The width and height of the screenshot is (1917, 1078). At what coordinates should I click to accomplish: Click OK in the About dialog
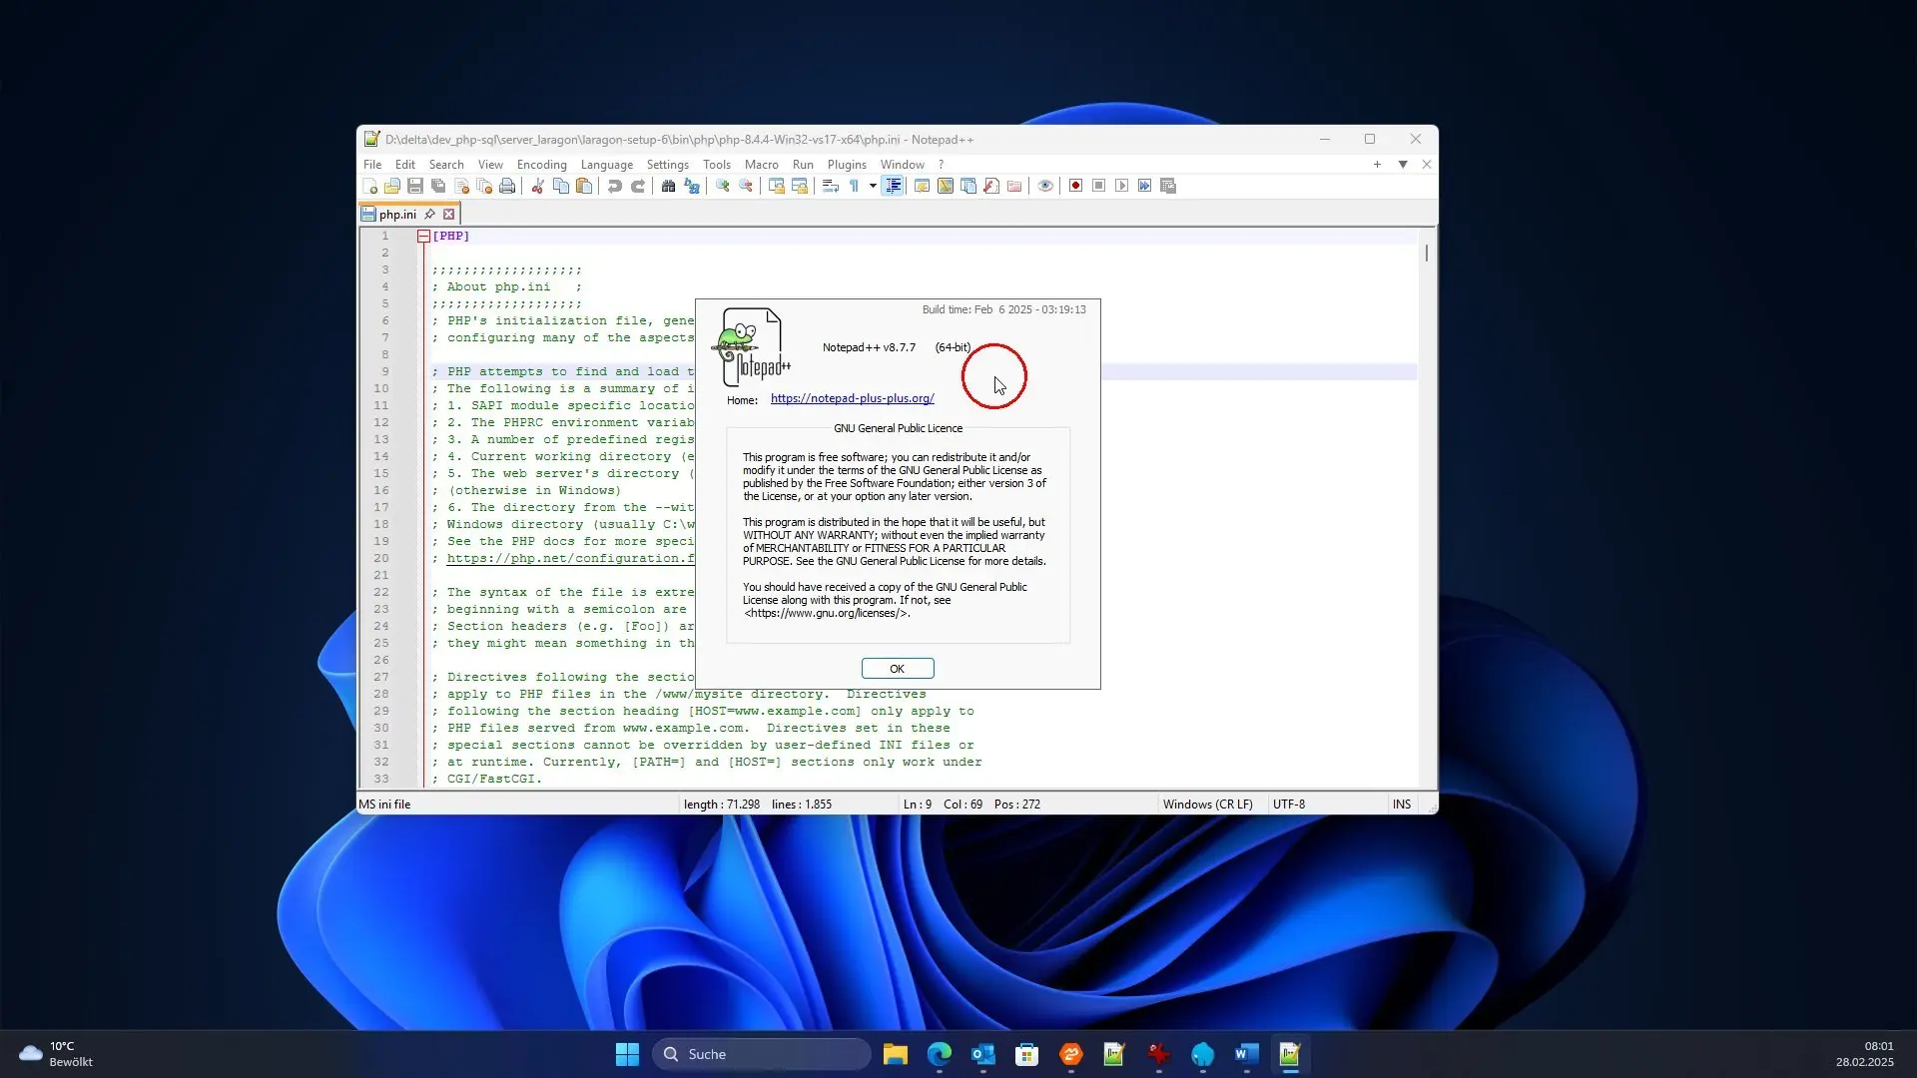tap(898, 669)
